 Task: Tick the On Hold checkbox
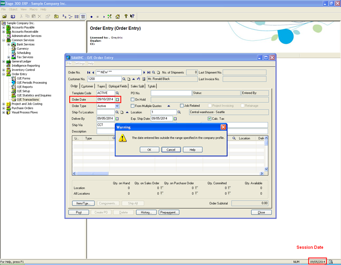click(132, 100)
